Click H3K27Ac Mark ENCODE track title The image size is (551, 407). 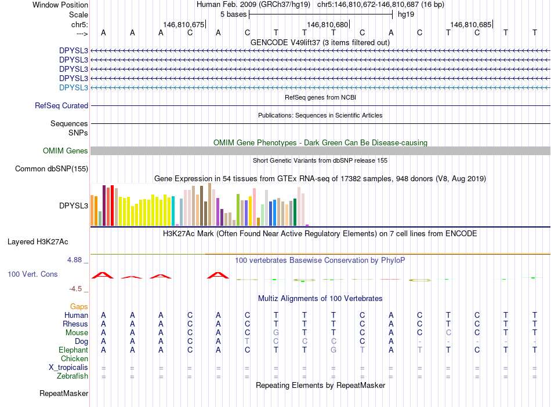[320, 234]
